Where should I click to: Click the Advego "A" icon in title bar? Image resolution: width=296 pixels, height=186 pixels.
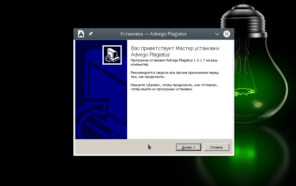click(81, 34)
